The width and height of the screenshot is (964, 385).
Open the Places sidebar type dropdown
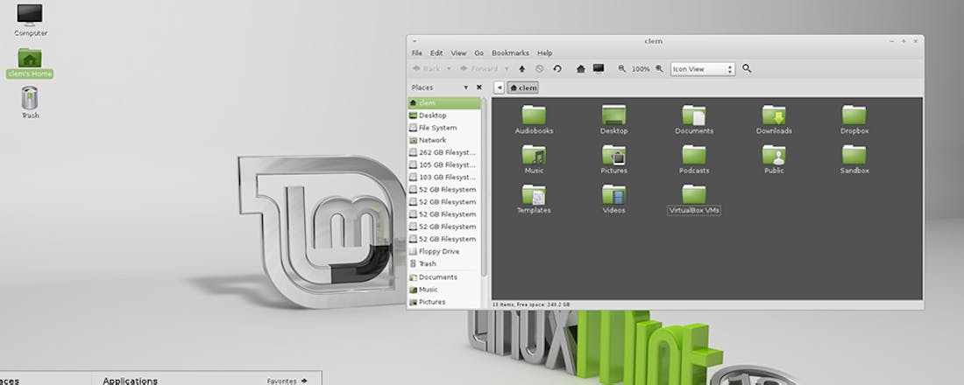click(x=466, y=87)
